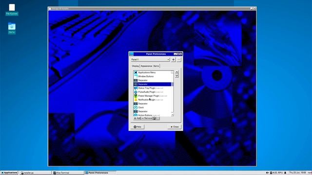This screenshot has width=312, height=175.
Task: Select the Applications Menu item icon
Action: (136, 72)
